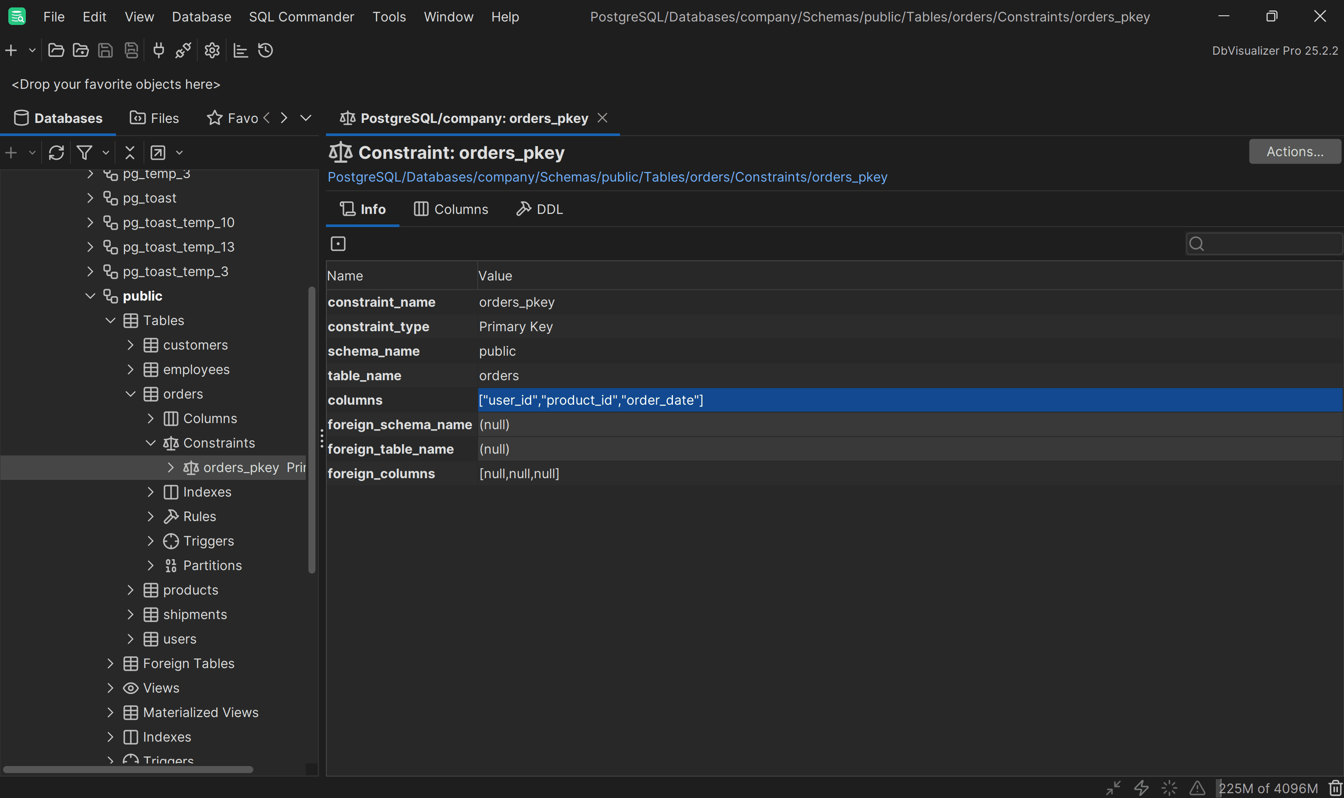Click the record view toggle icon in Info grid
1344x798 pixels.
(x=338, y=244)
